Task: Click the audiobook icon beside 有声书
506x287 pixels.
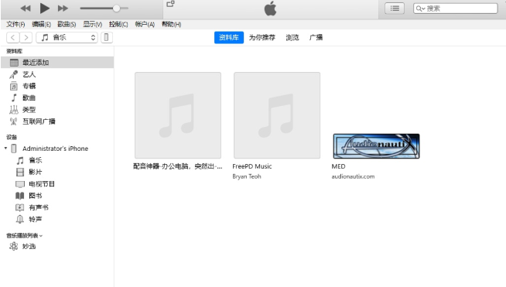Action: coord(20,207)
